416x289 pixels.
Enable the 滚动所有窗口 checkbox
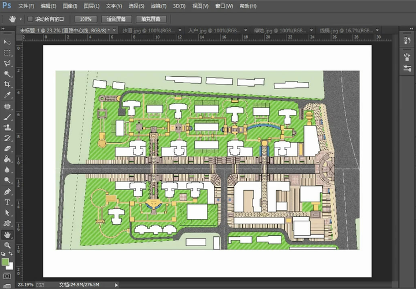click(x=30, y=19)
